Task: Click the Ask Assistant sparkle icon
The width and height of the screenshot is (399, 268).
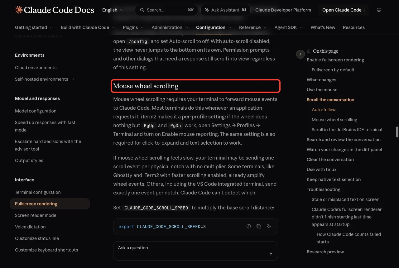Action: tap(207, 10)
